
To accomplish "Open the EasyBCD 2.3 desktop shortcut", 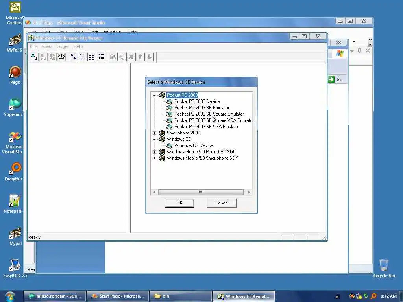I will click(15, 268).
